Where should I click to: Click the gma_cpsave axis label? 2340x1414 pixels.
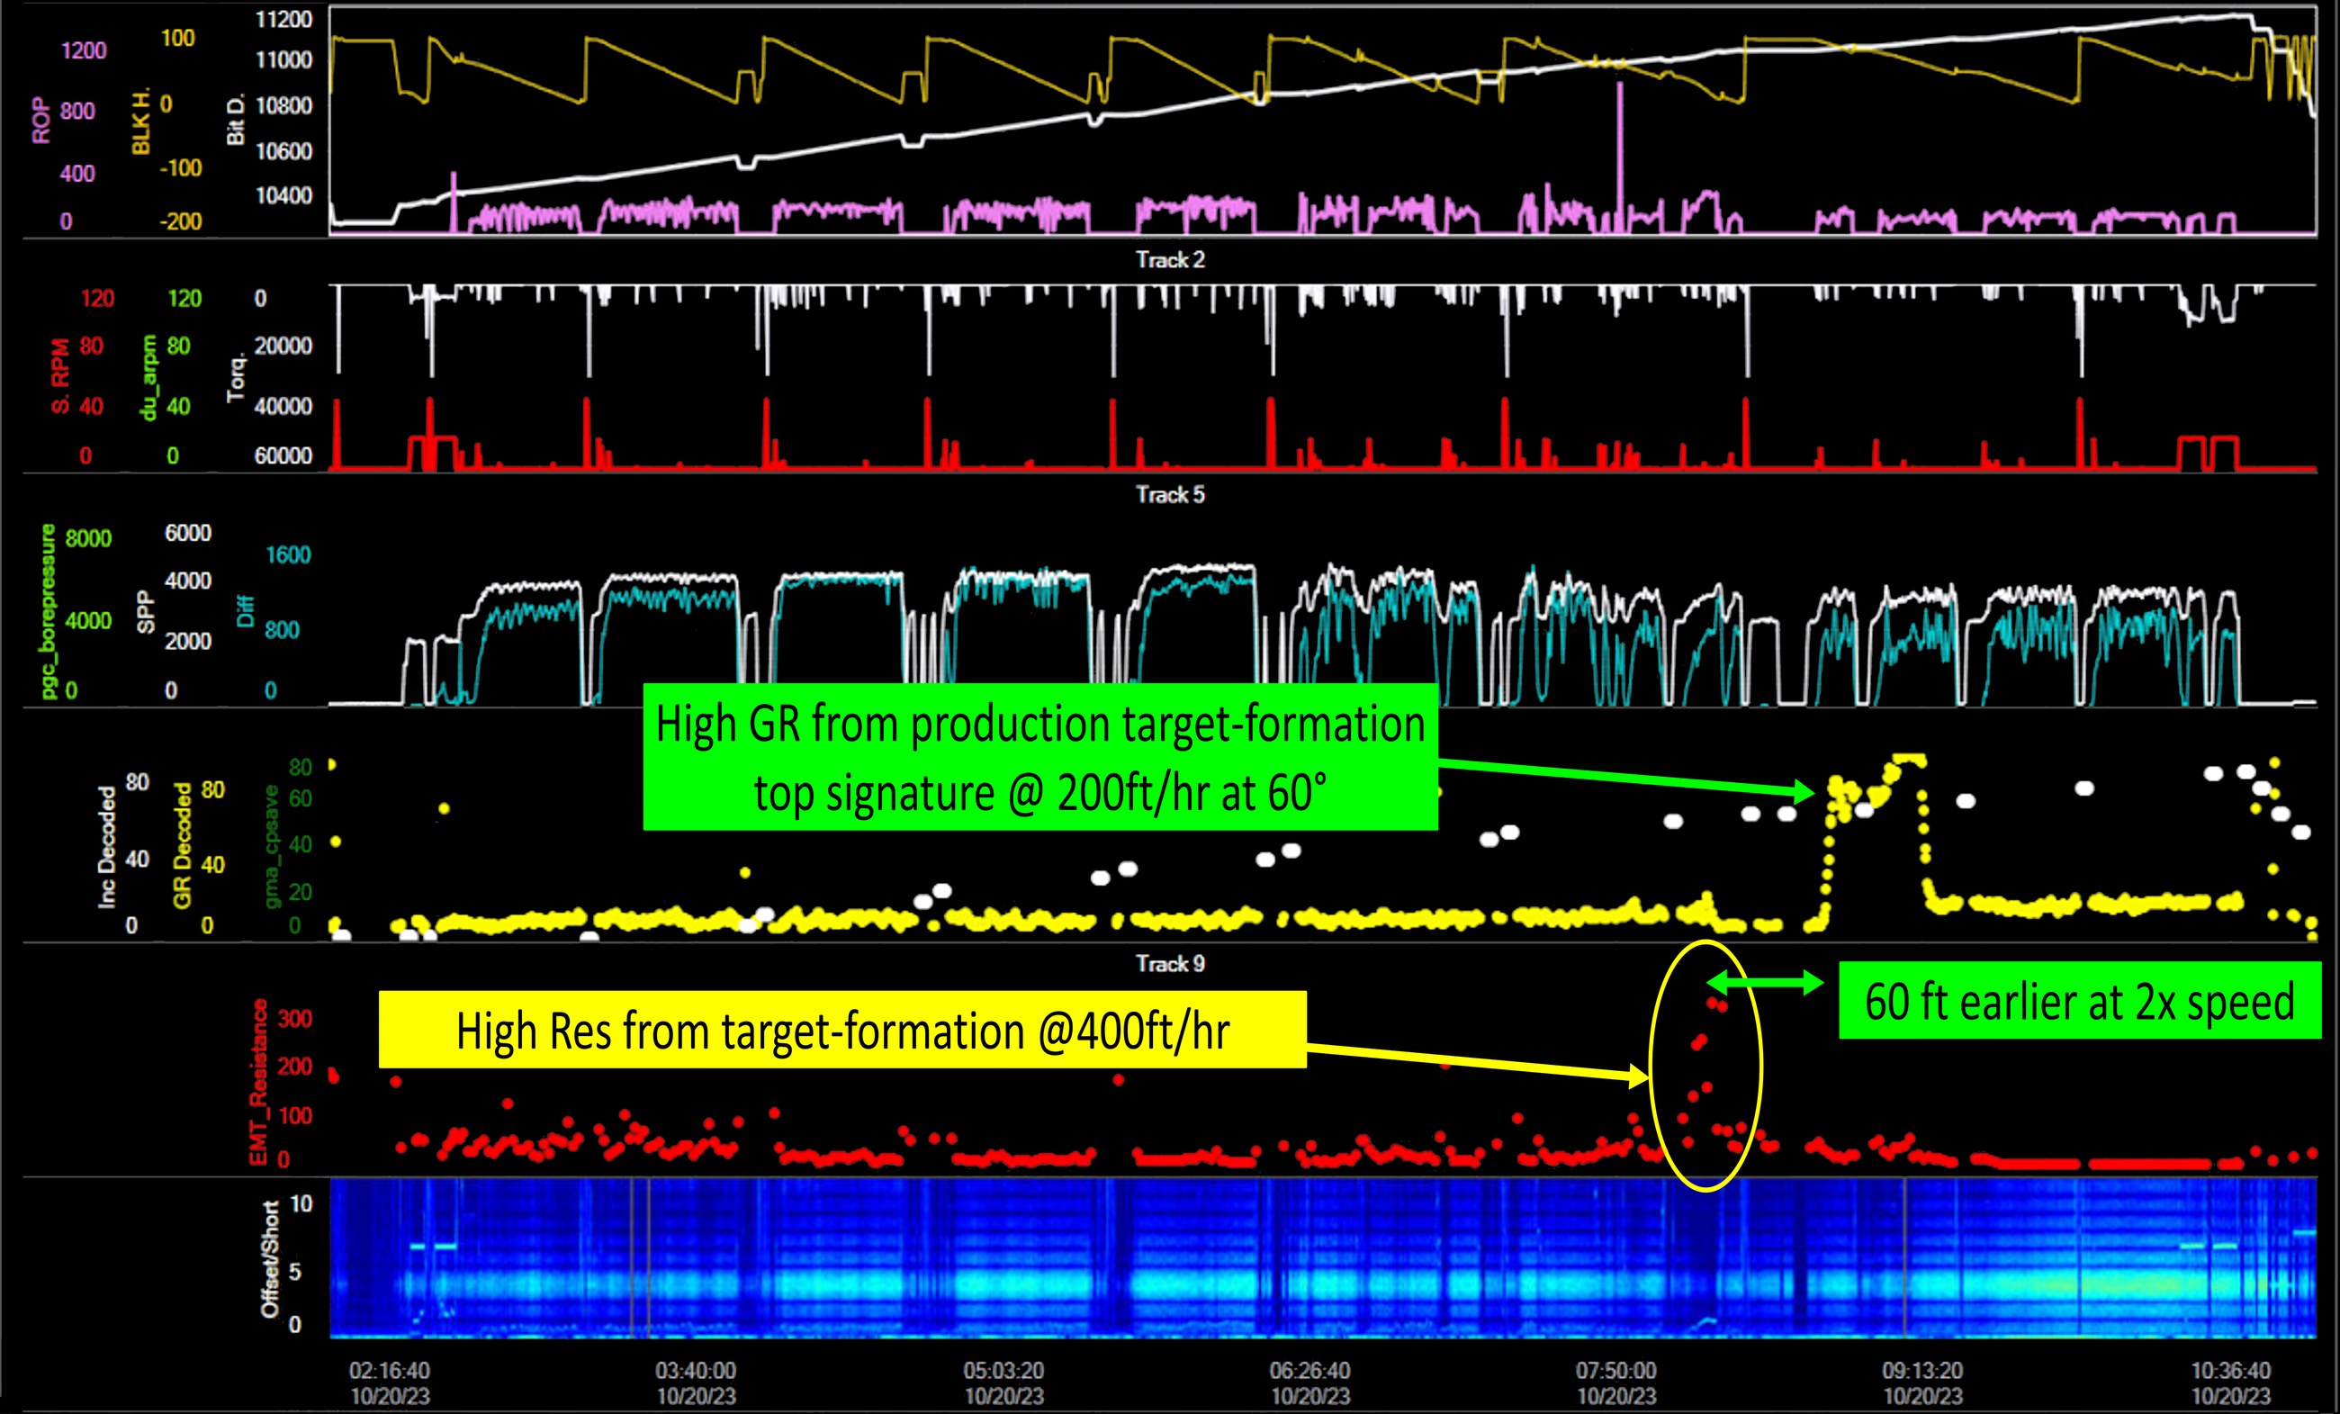coord(272,846)
